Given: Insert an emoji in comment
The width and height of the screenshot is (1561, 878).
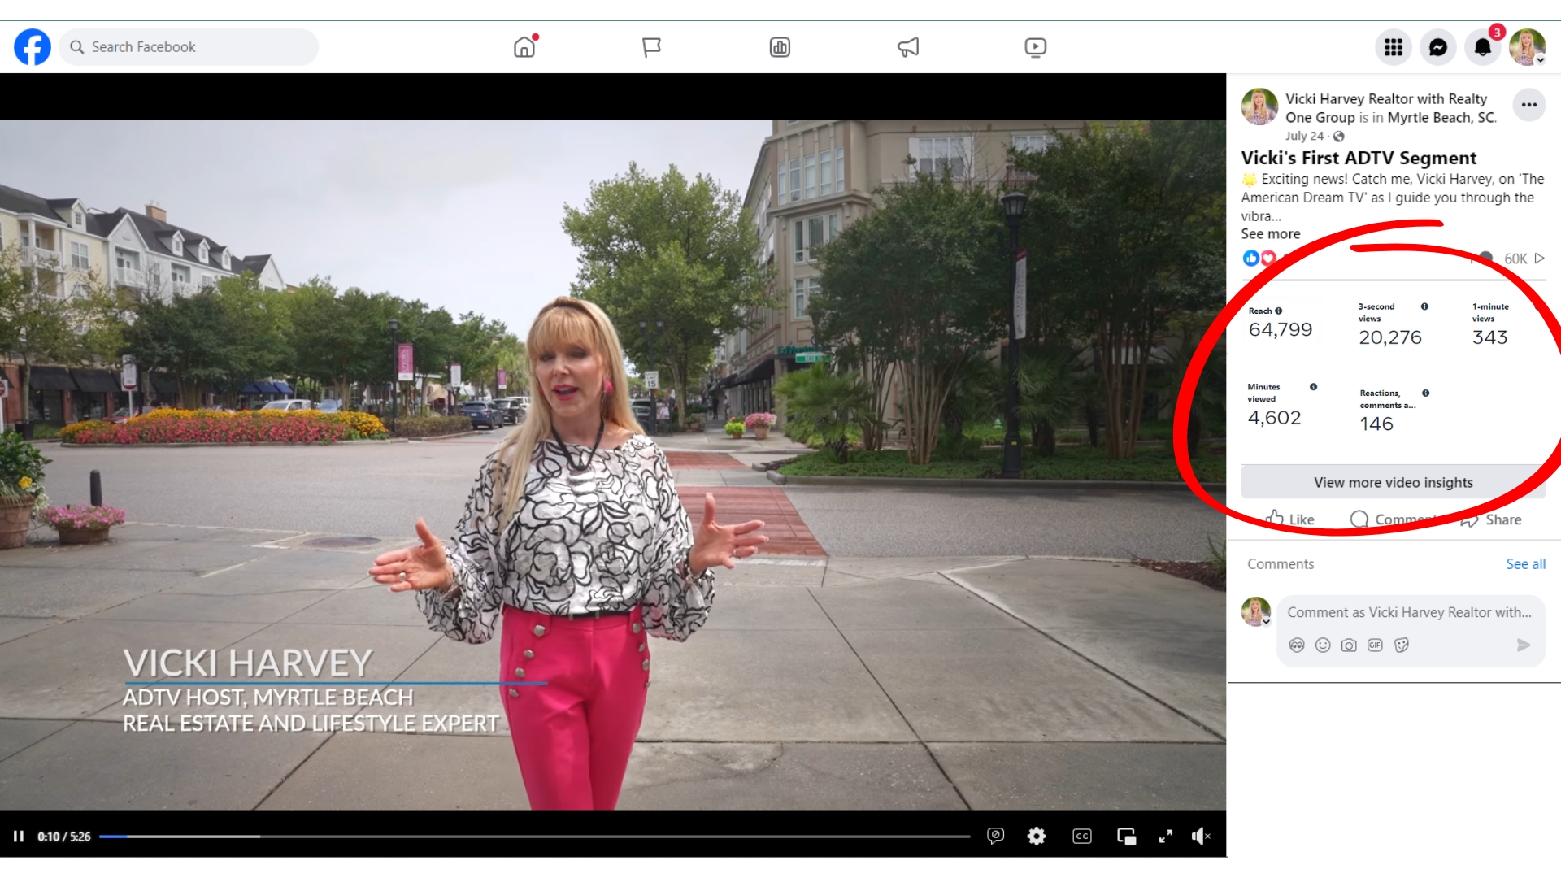Looking at the screenshot, I should (x=1323, y=645).
